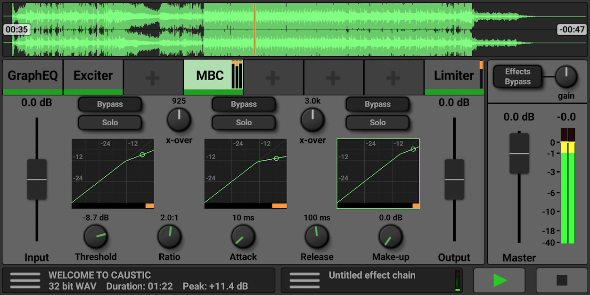Image resolution: width=590 pixels, height=295 pixels.
Task: Adjust the low band Threshold knob
Action: pos(96,238)
